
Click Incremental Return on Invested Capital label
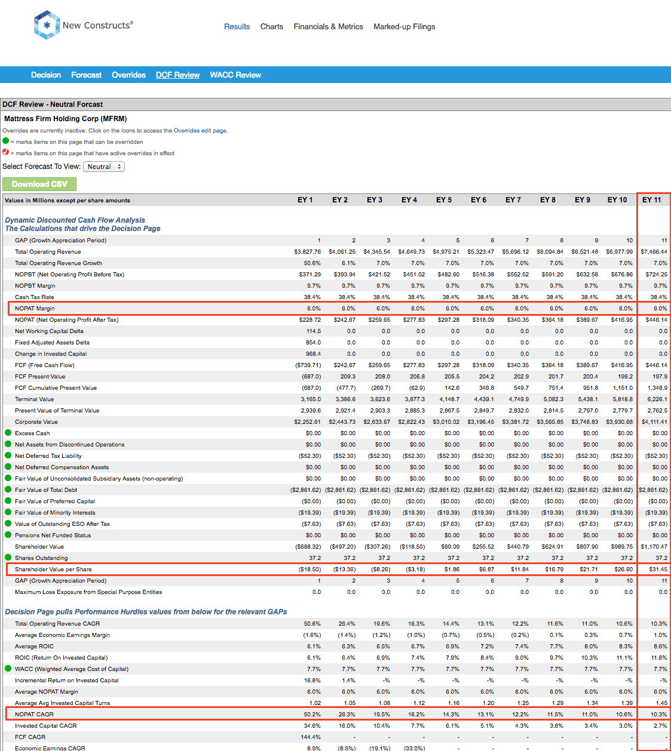pos(67,681)
